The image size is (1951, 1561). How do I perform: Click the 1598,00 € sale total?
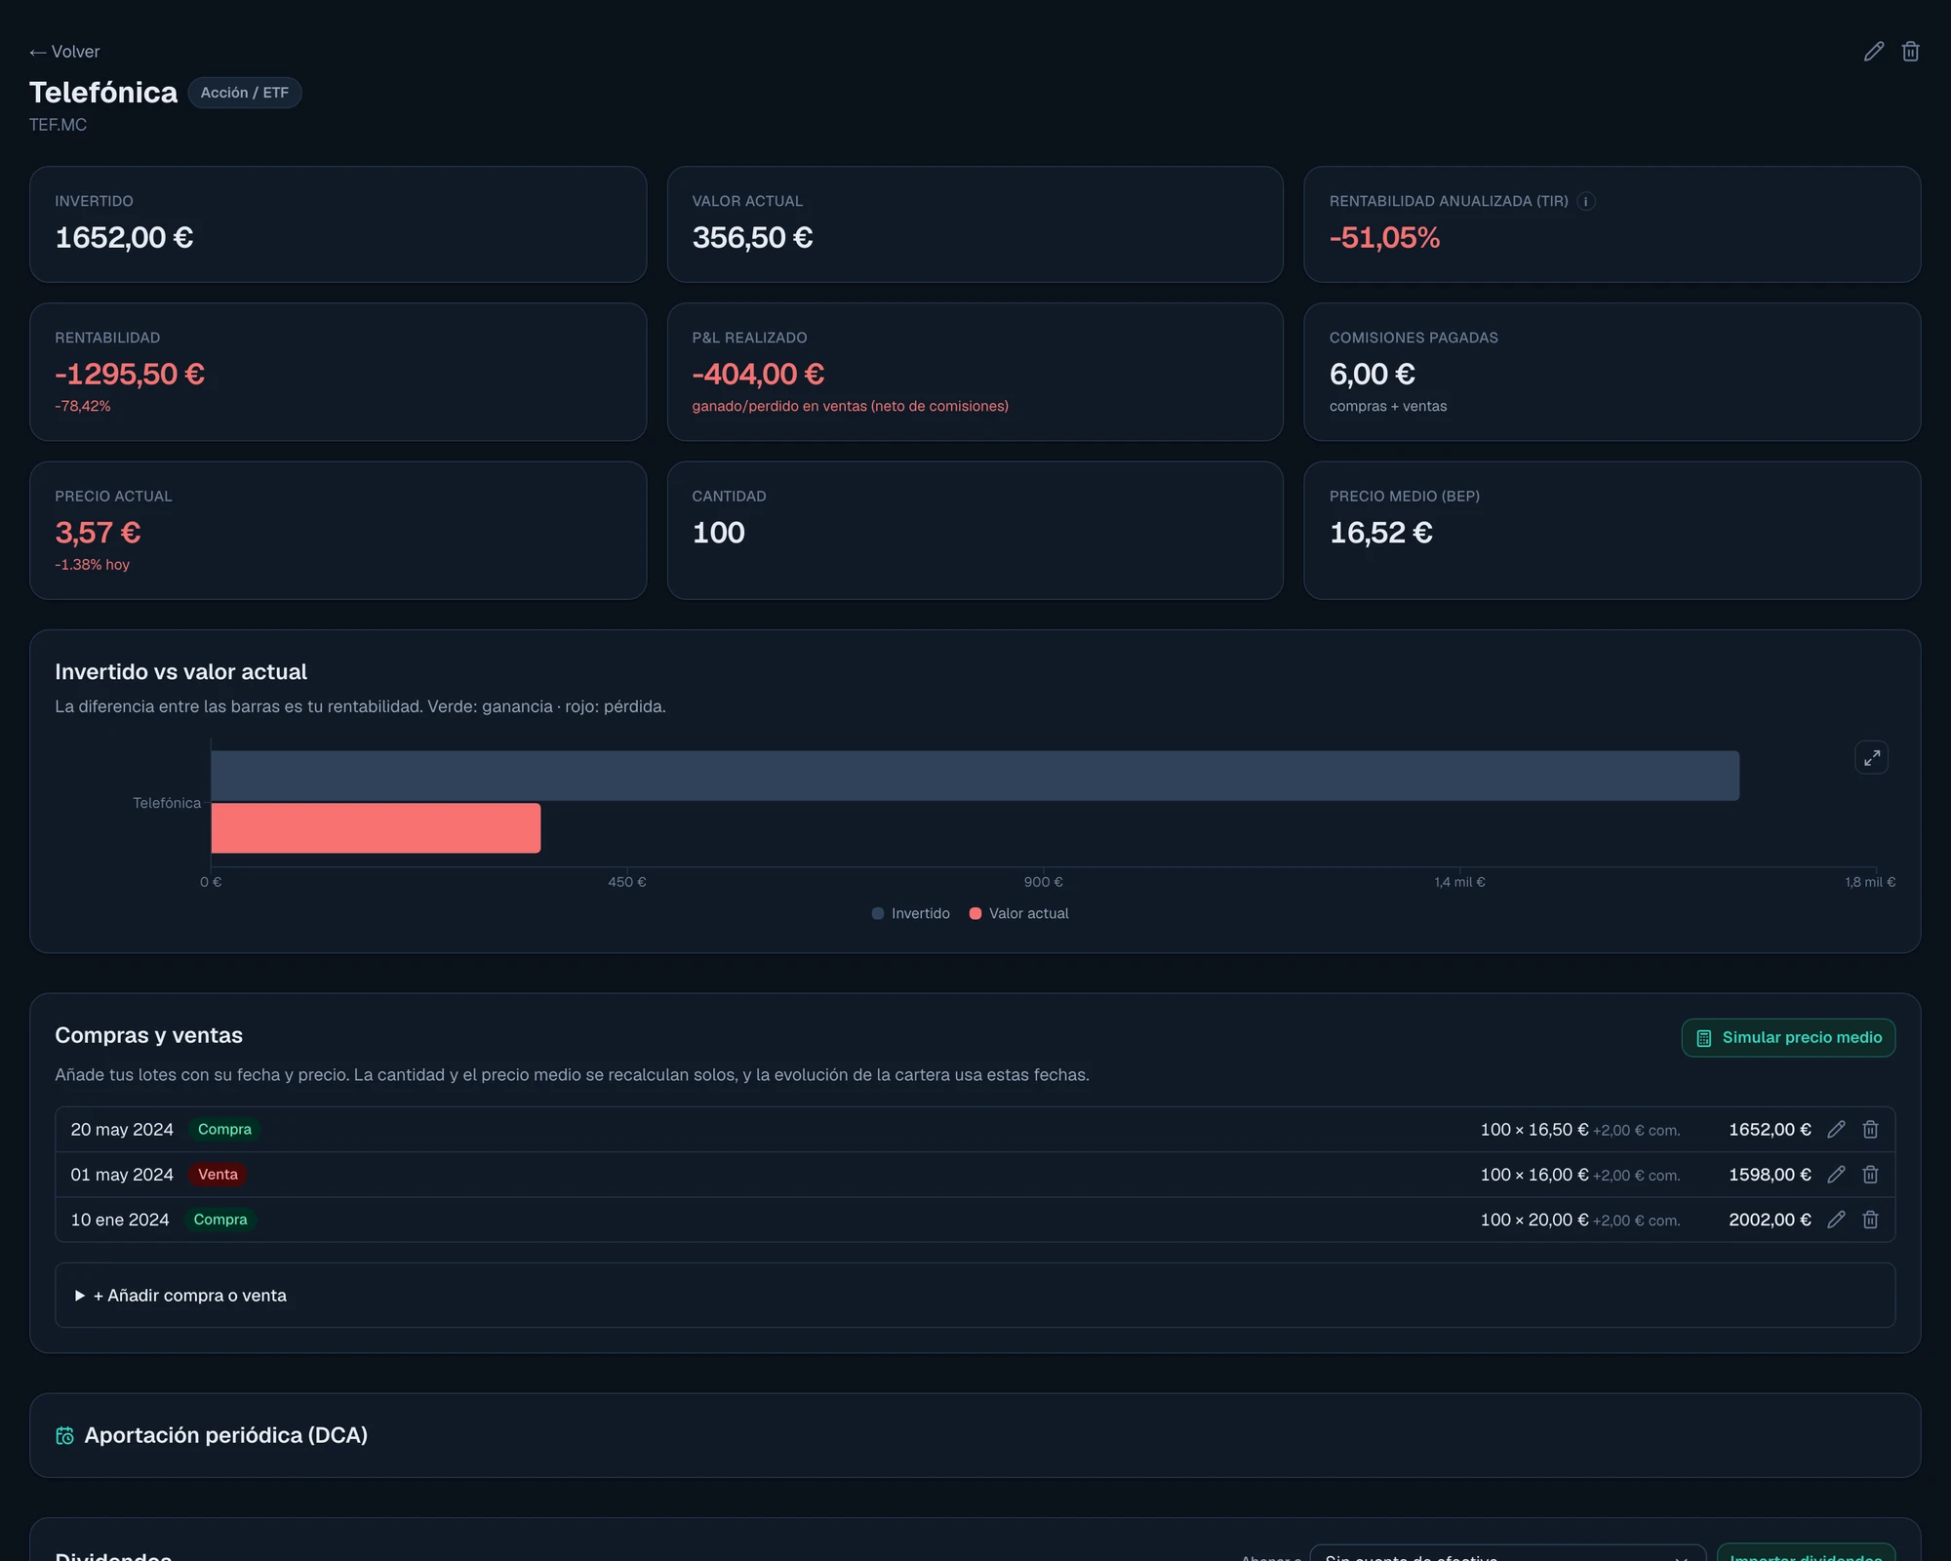click(x=1770, y=1175)
